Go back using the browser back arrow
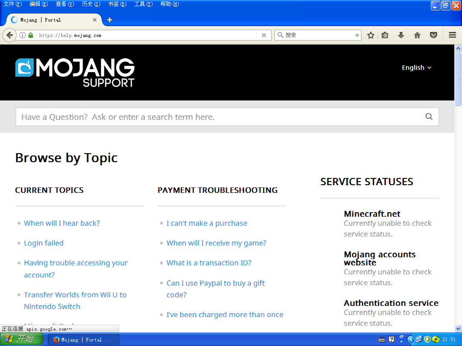The image size is (462, 346). pyautogui.click(x=9, y=35)
